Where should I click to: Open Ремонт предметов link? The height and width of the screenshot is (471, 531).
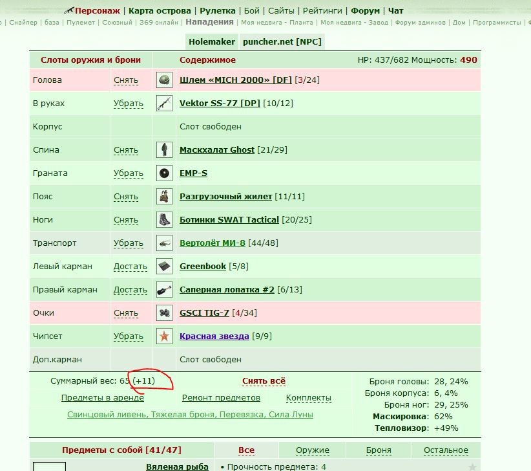click(x=221, y=398)
